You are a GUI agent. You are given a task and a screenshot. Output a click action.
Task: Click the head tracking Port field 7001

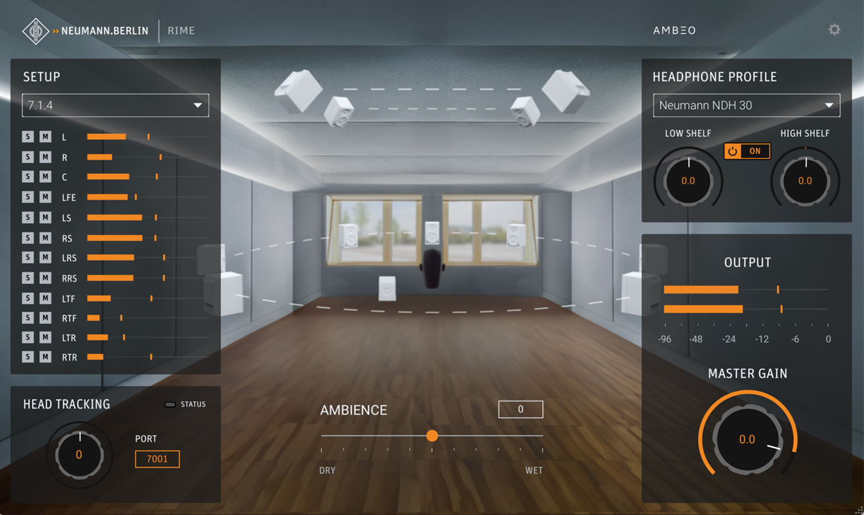click(x=157, y=459)
